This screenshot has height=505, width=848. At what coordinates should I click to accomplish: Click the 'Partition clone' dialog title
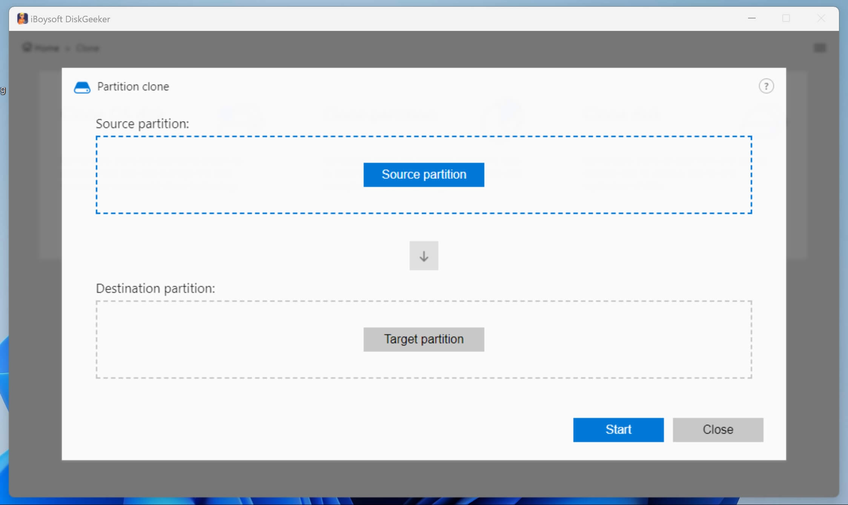pyautogui.click(x=133, y=87)
